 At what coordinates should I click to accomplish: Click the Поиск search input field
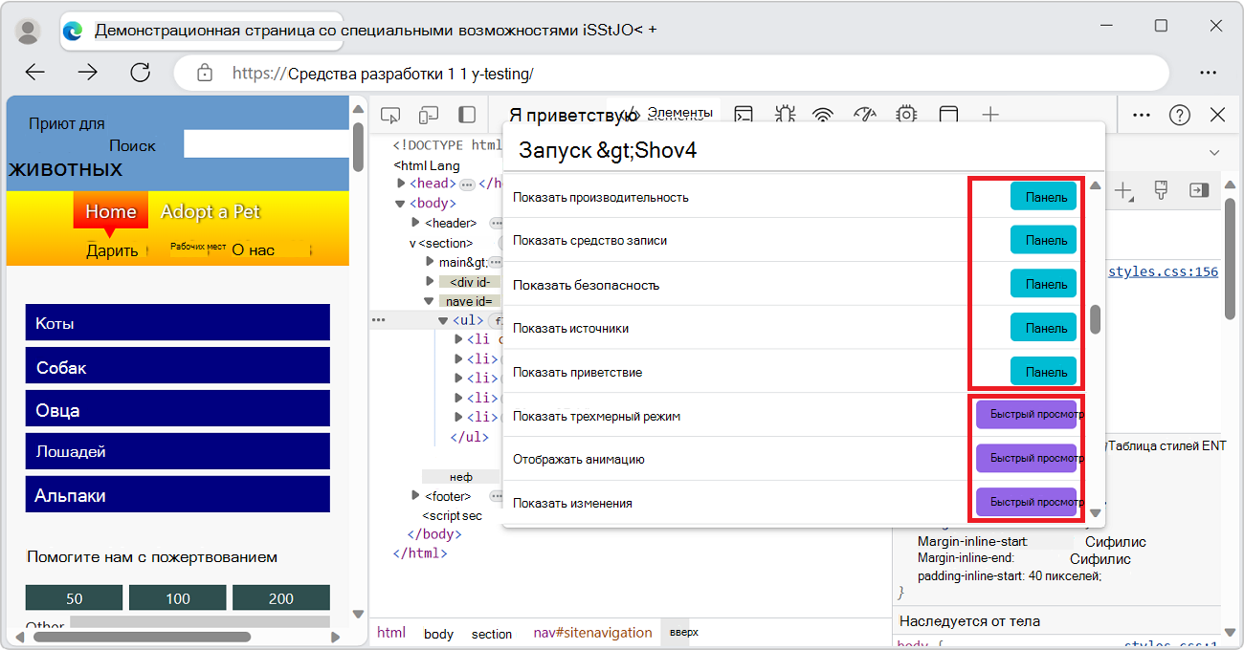[x=266, y=144]
